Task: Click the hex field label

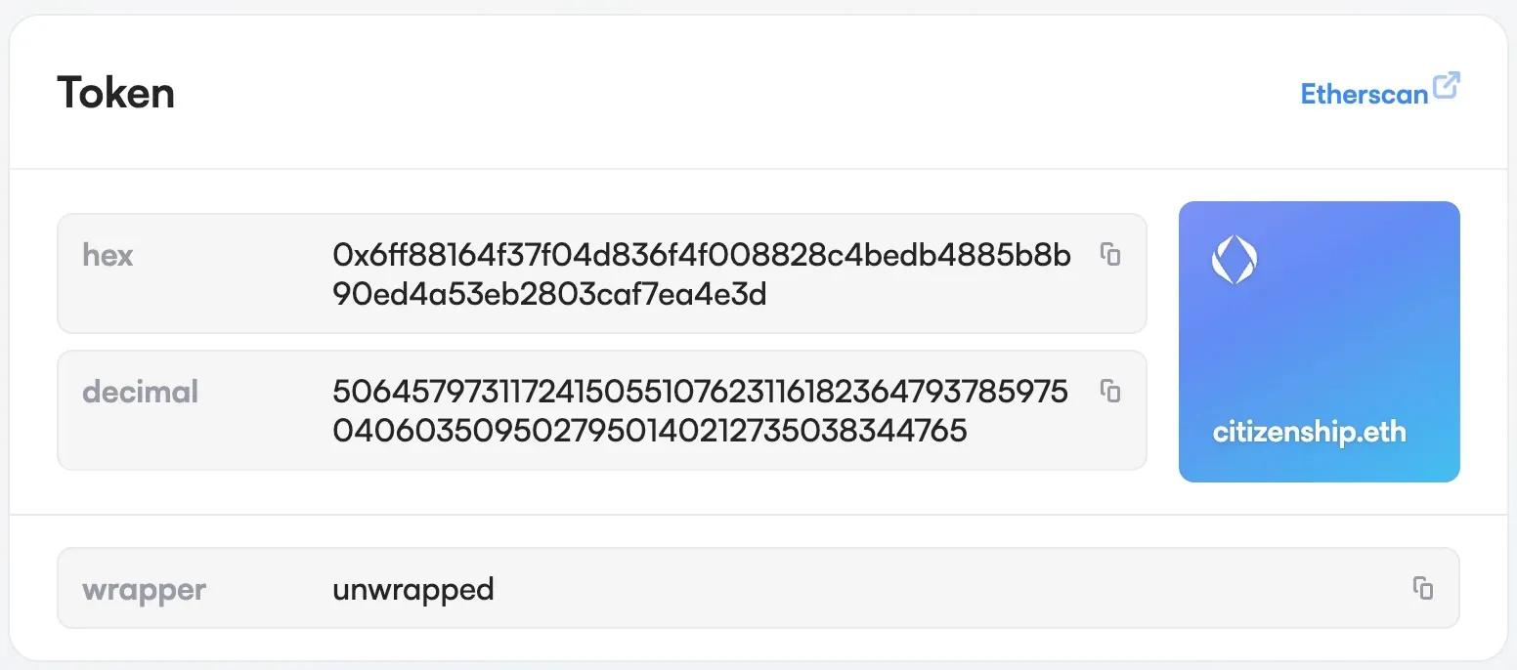Action: [108, 255]
